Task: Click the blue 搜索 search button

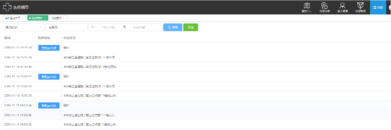Action: [173, 28]
